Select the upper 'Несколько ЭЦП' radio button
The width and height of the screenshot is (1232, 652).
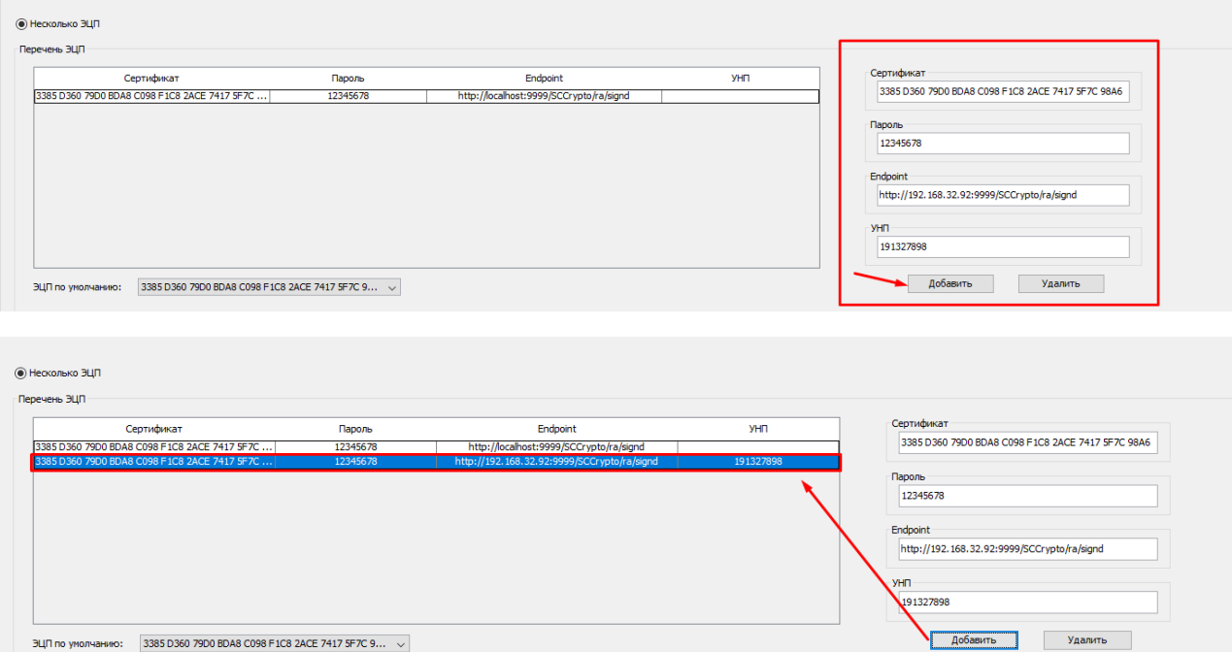pos(21,23)
